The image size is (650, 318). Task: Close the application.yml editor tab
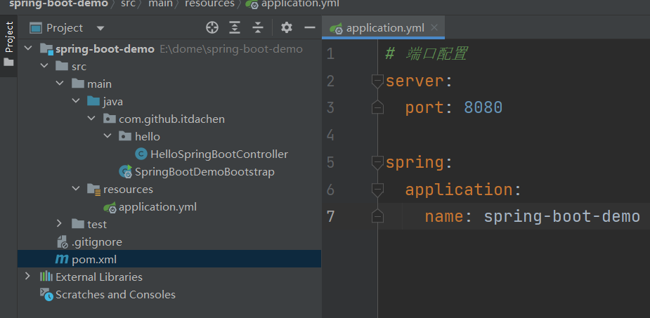tap(435, 28)
